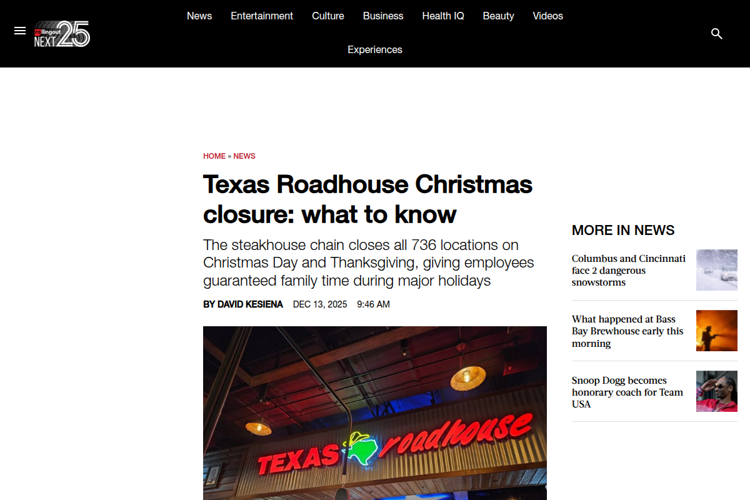Open the hamburger menu icon

tap(20, 31)
